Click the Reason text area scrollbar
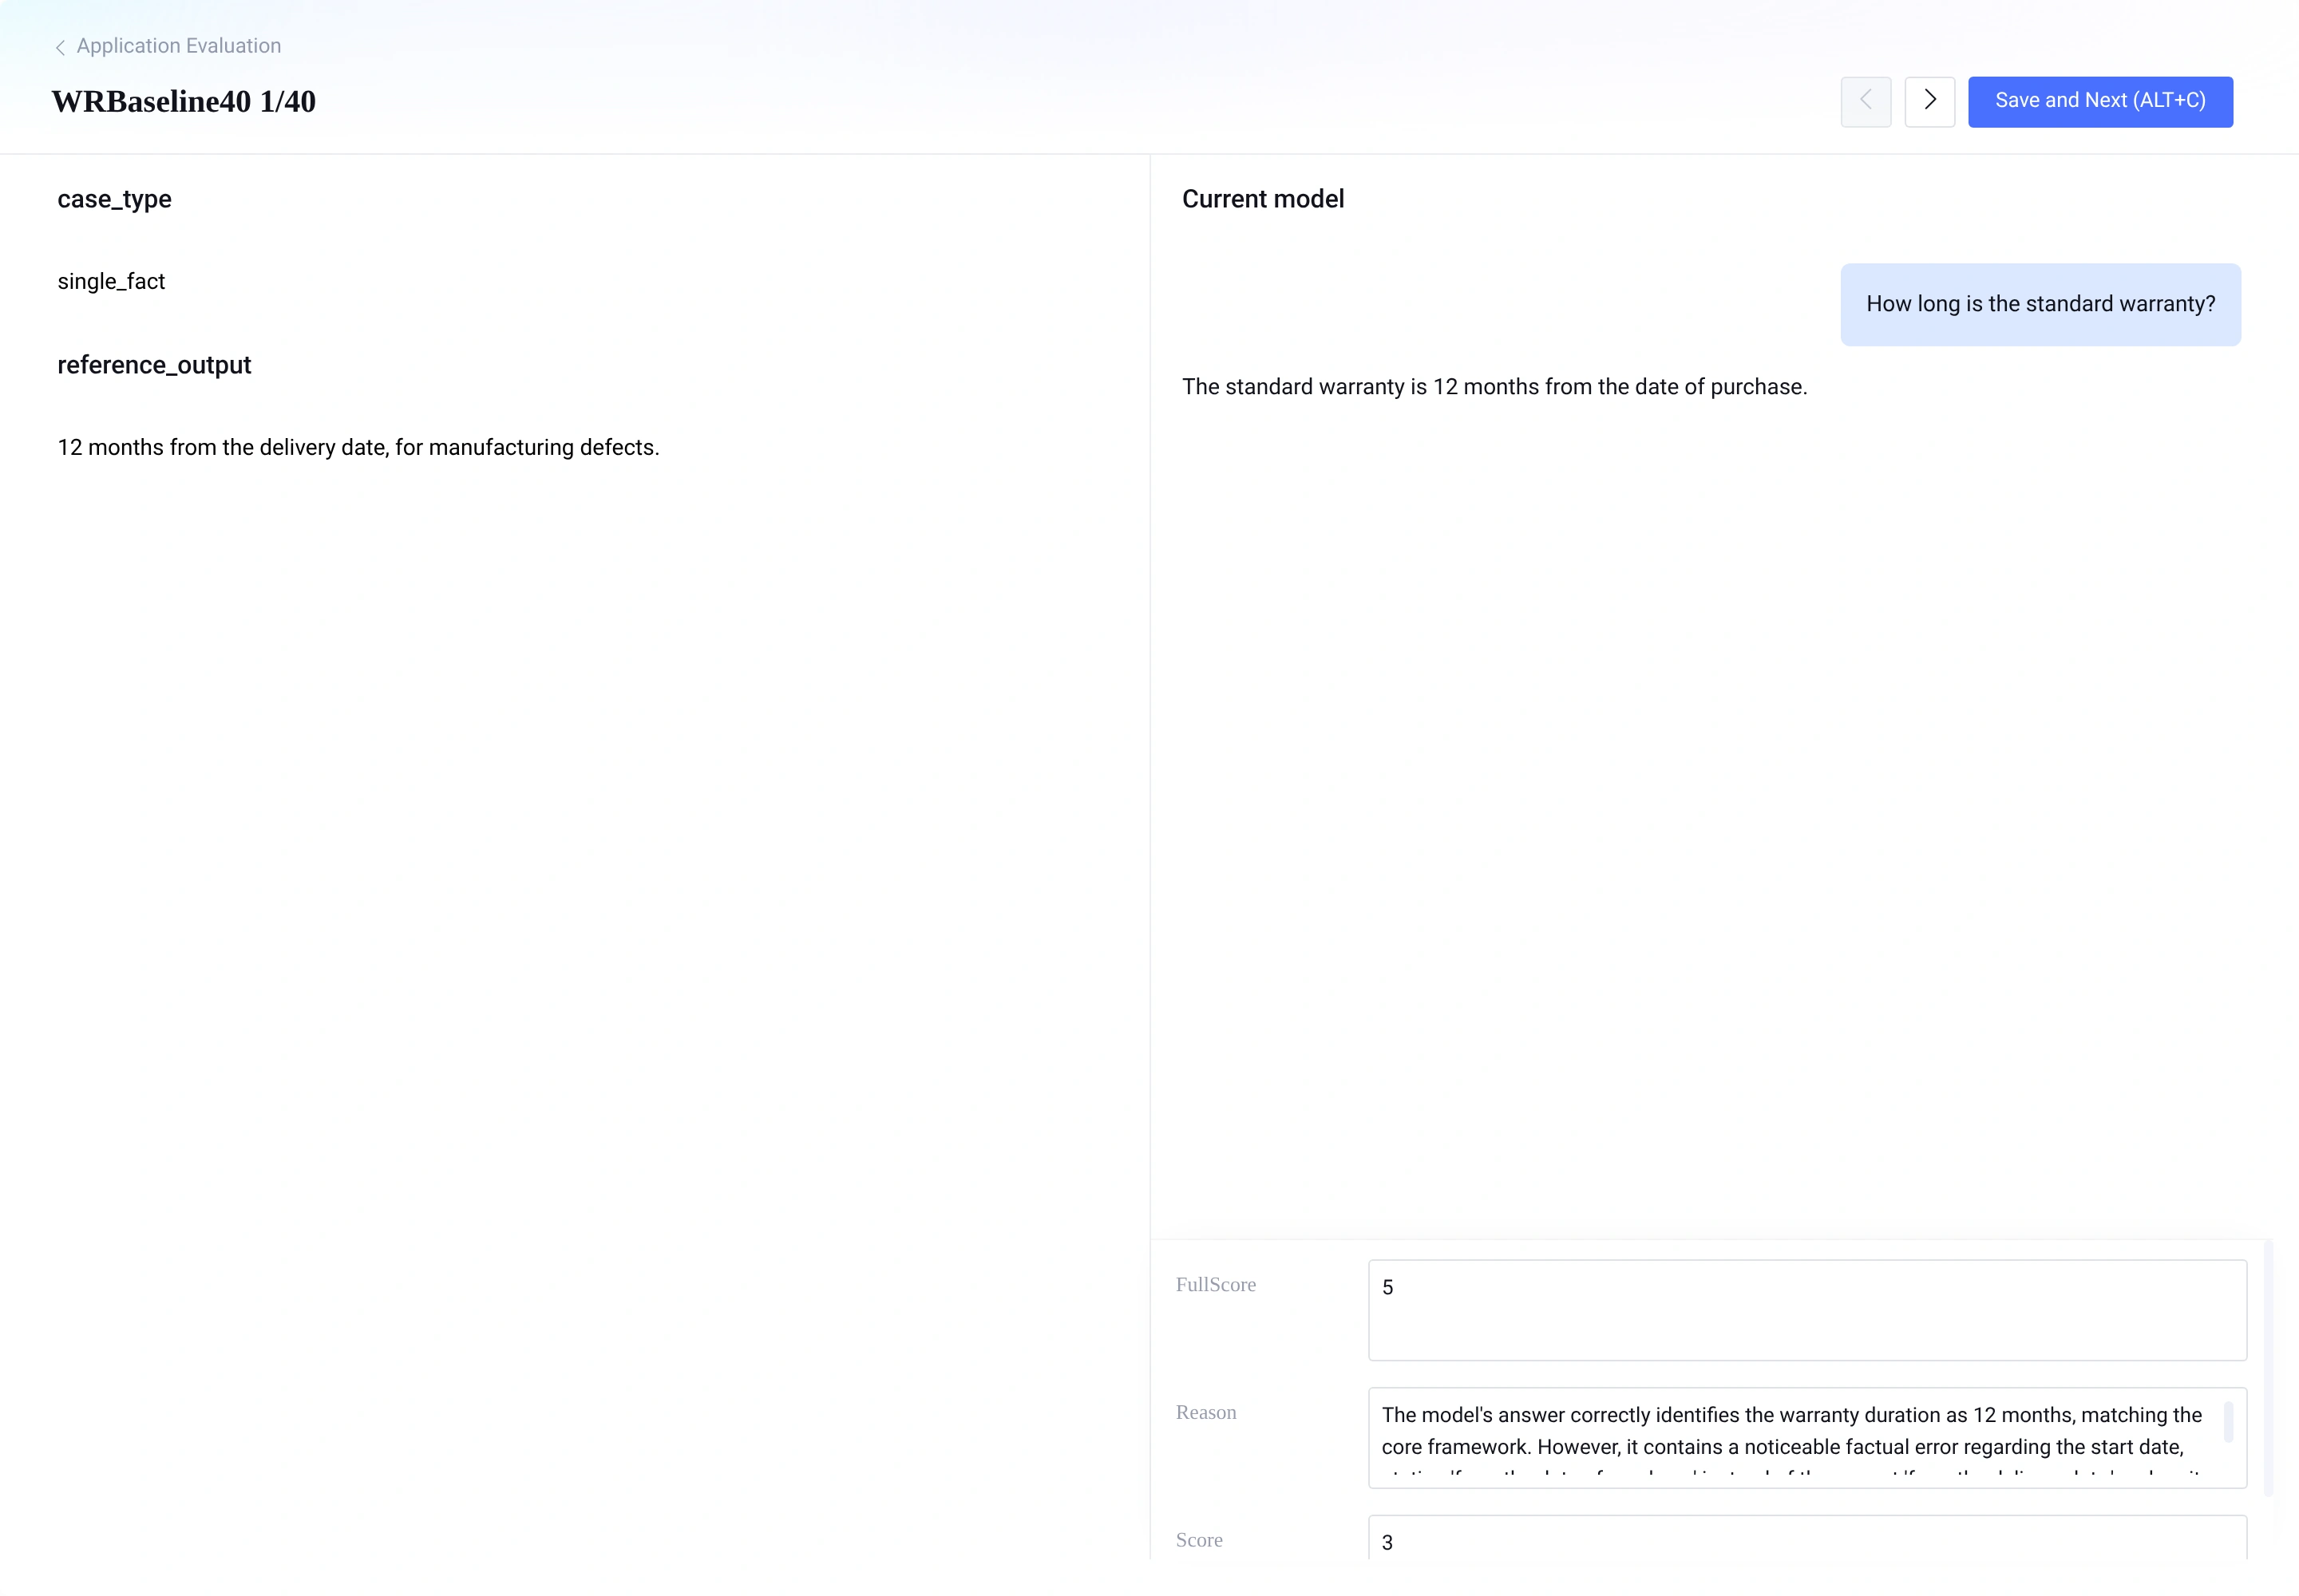The width and height of the screenshot is (2299, 1596). [2228, 1421]
